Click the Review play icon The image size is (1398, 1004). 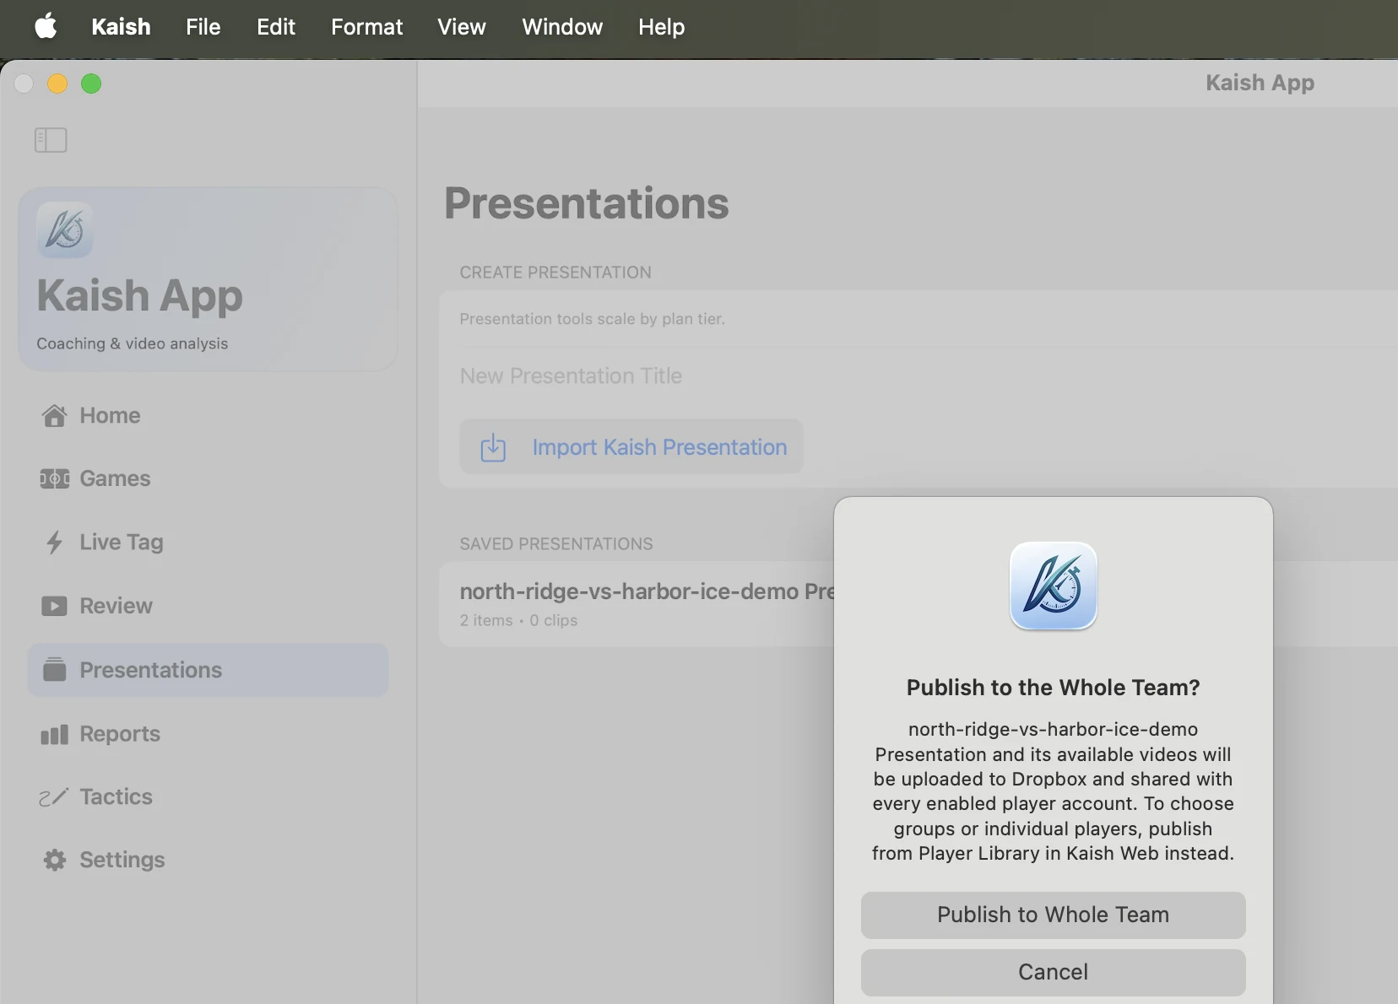pyautogui.click(x=55, y=606)
